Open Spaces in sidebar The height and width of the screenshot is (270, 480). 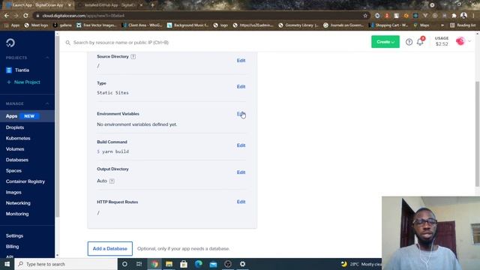point(13,170)
